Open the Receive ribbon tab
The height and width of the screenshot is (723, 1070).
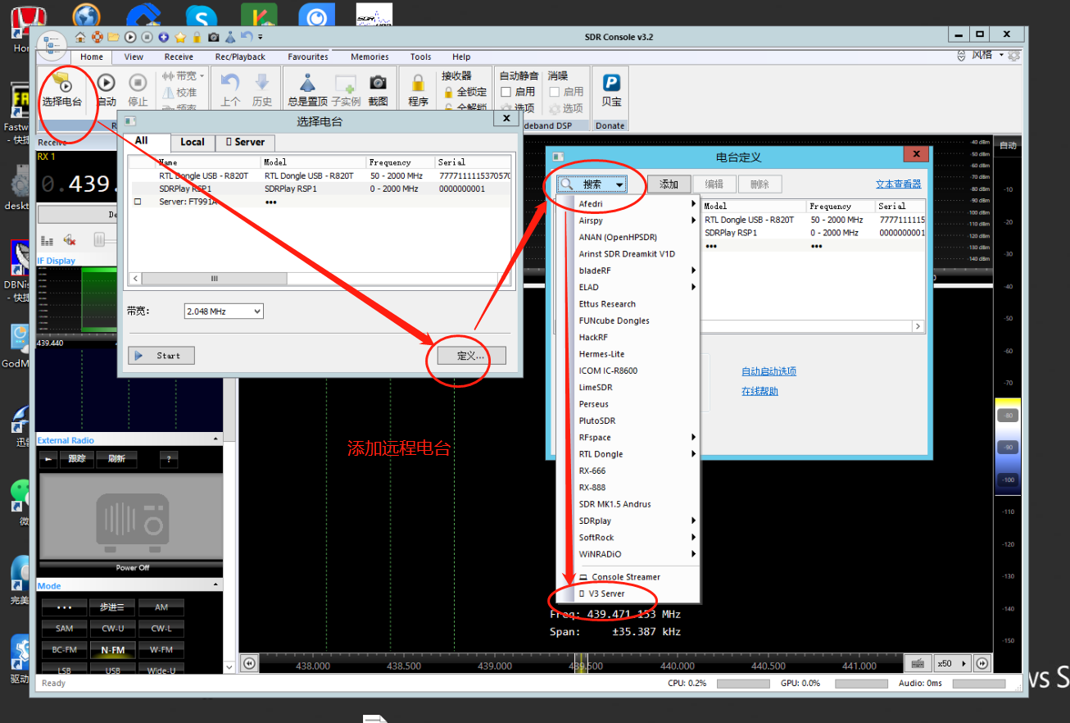(179, 57)
